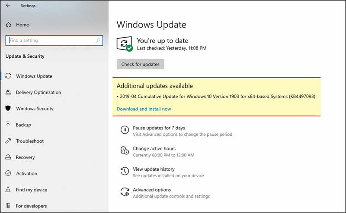The height and width of the screenshot is (213, 346).
Task: Open View update history
Action: (x=154, y=169)
